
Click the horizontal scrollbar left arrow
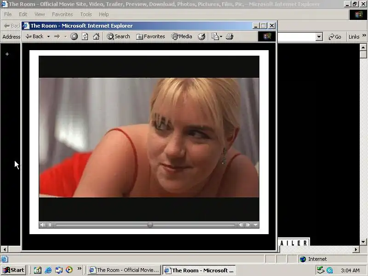(5, 249)
